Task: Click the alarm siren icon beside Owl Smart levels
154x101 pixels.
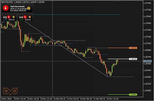Action: pyautogui.click(x=28, y=8)
